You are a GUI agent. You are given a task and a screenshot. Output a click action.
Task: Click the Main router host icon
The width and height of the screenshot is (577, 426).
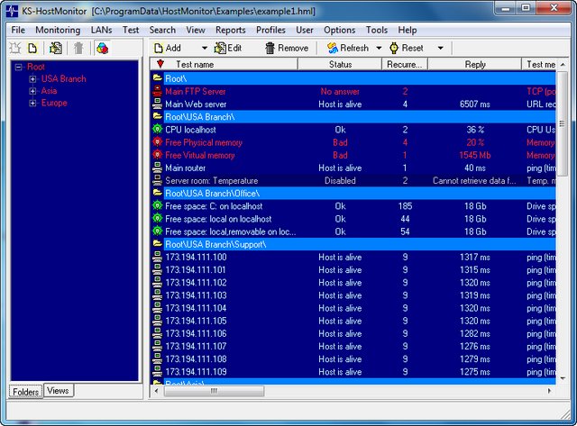coord(158,168)
